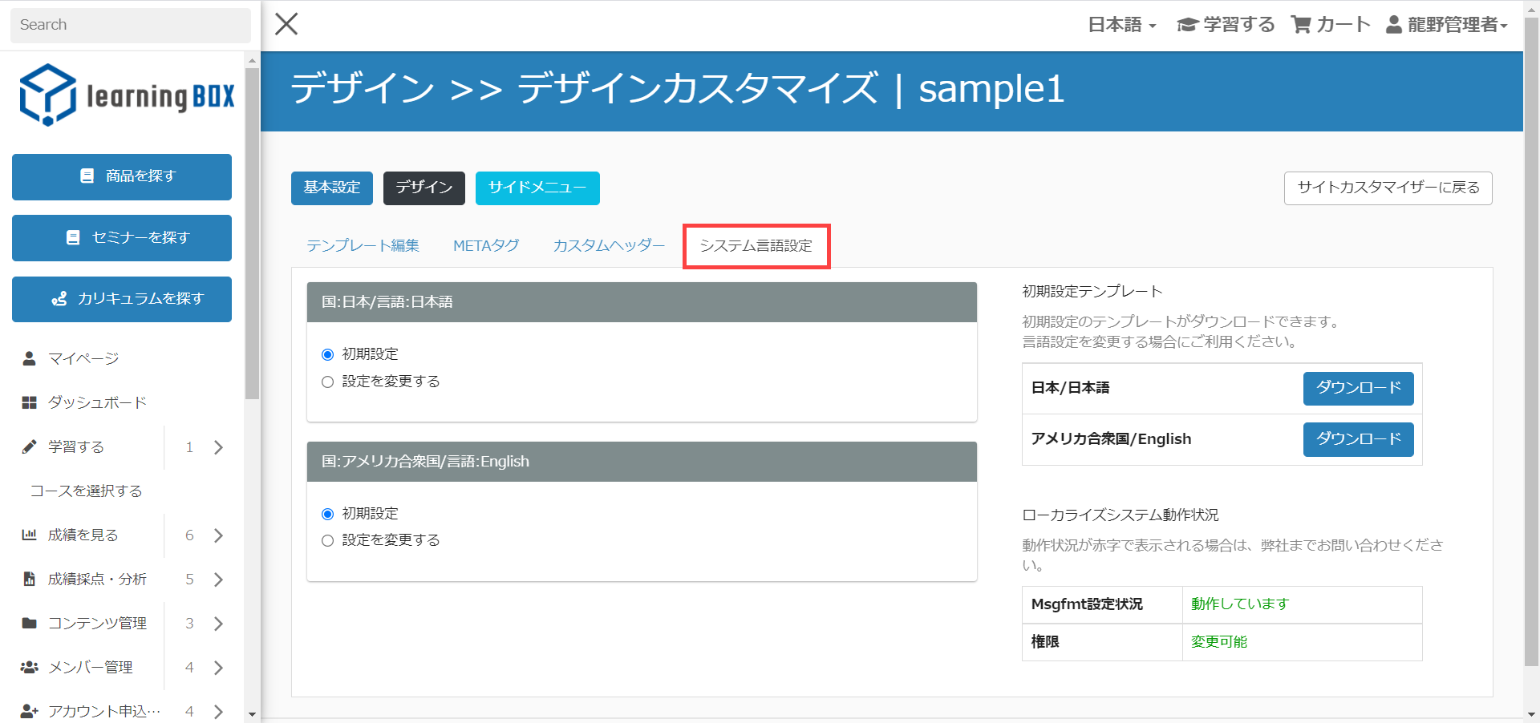Switch to the テンプレート編集 tab
The height and width of the screenshot is (723, 1540).
tap(363, 246)
